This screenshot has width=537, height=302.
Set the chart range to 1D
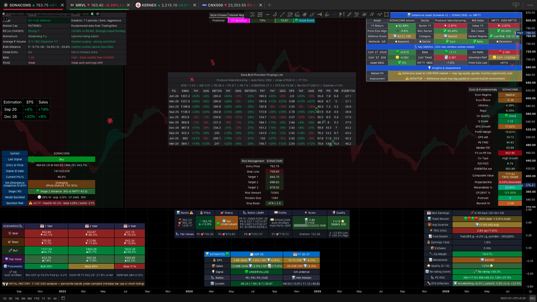tap(4, 298)
